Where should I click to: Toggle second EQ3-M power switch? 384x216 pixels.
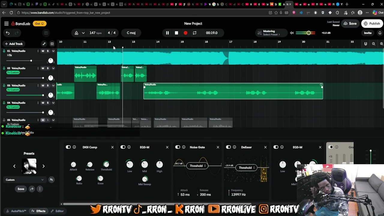276,147
